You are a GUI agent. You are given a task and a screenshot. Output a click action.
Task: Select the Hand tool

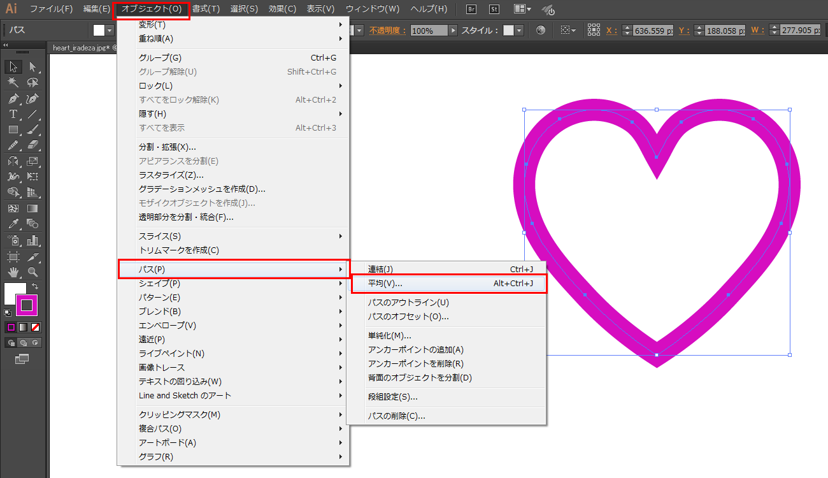point(13,272)
